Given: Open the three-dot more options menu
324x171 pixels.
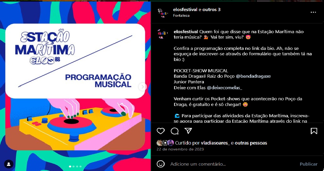Looking at the screenshot, I should click(313, 12).
